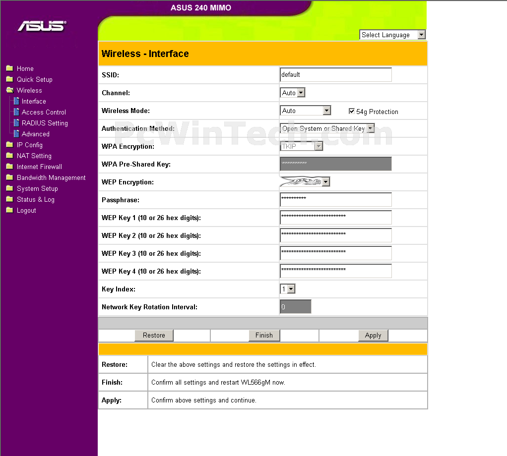Open the NAT Setting menu

pos(34,156)
